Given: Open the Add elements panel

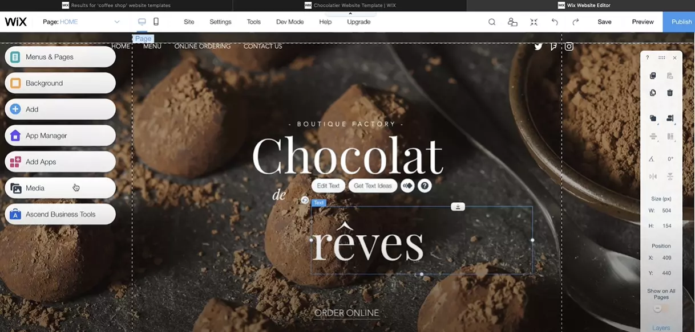Looking at the screenshot, I should pos(60,109).
